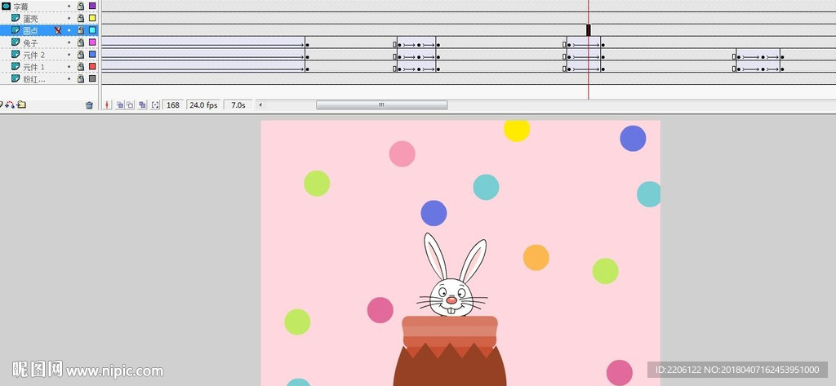Toggle the visibility dot of 元件 1 layer
Screen dimensions: 836x386
pos(69,67)
